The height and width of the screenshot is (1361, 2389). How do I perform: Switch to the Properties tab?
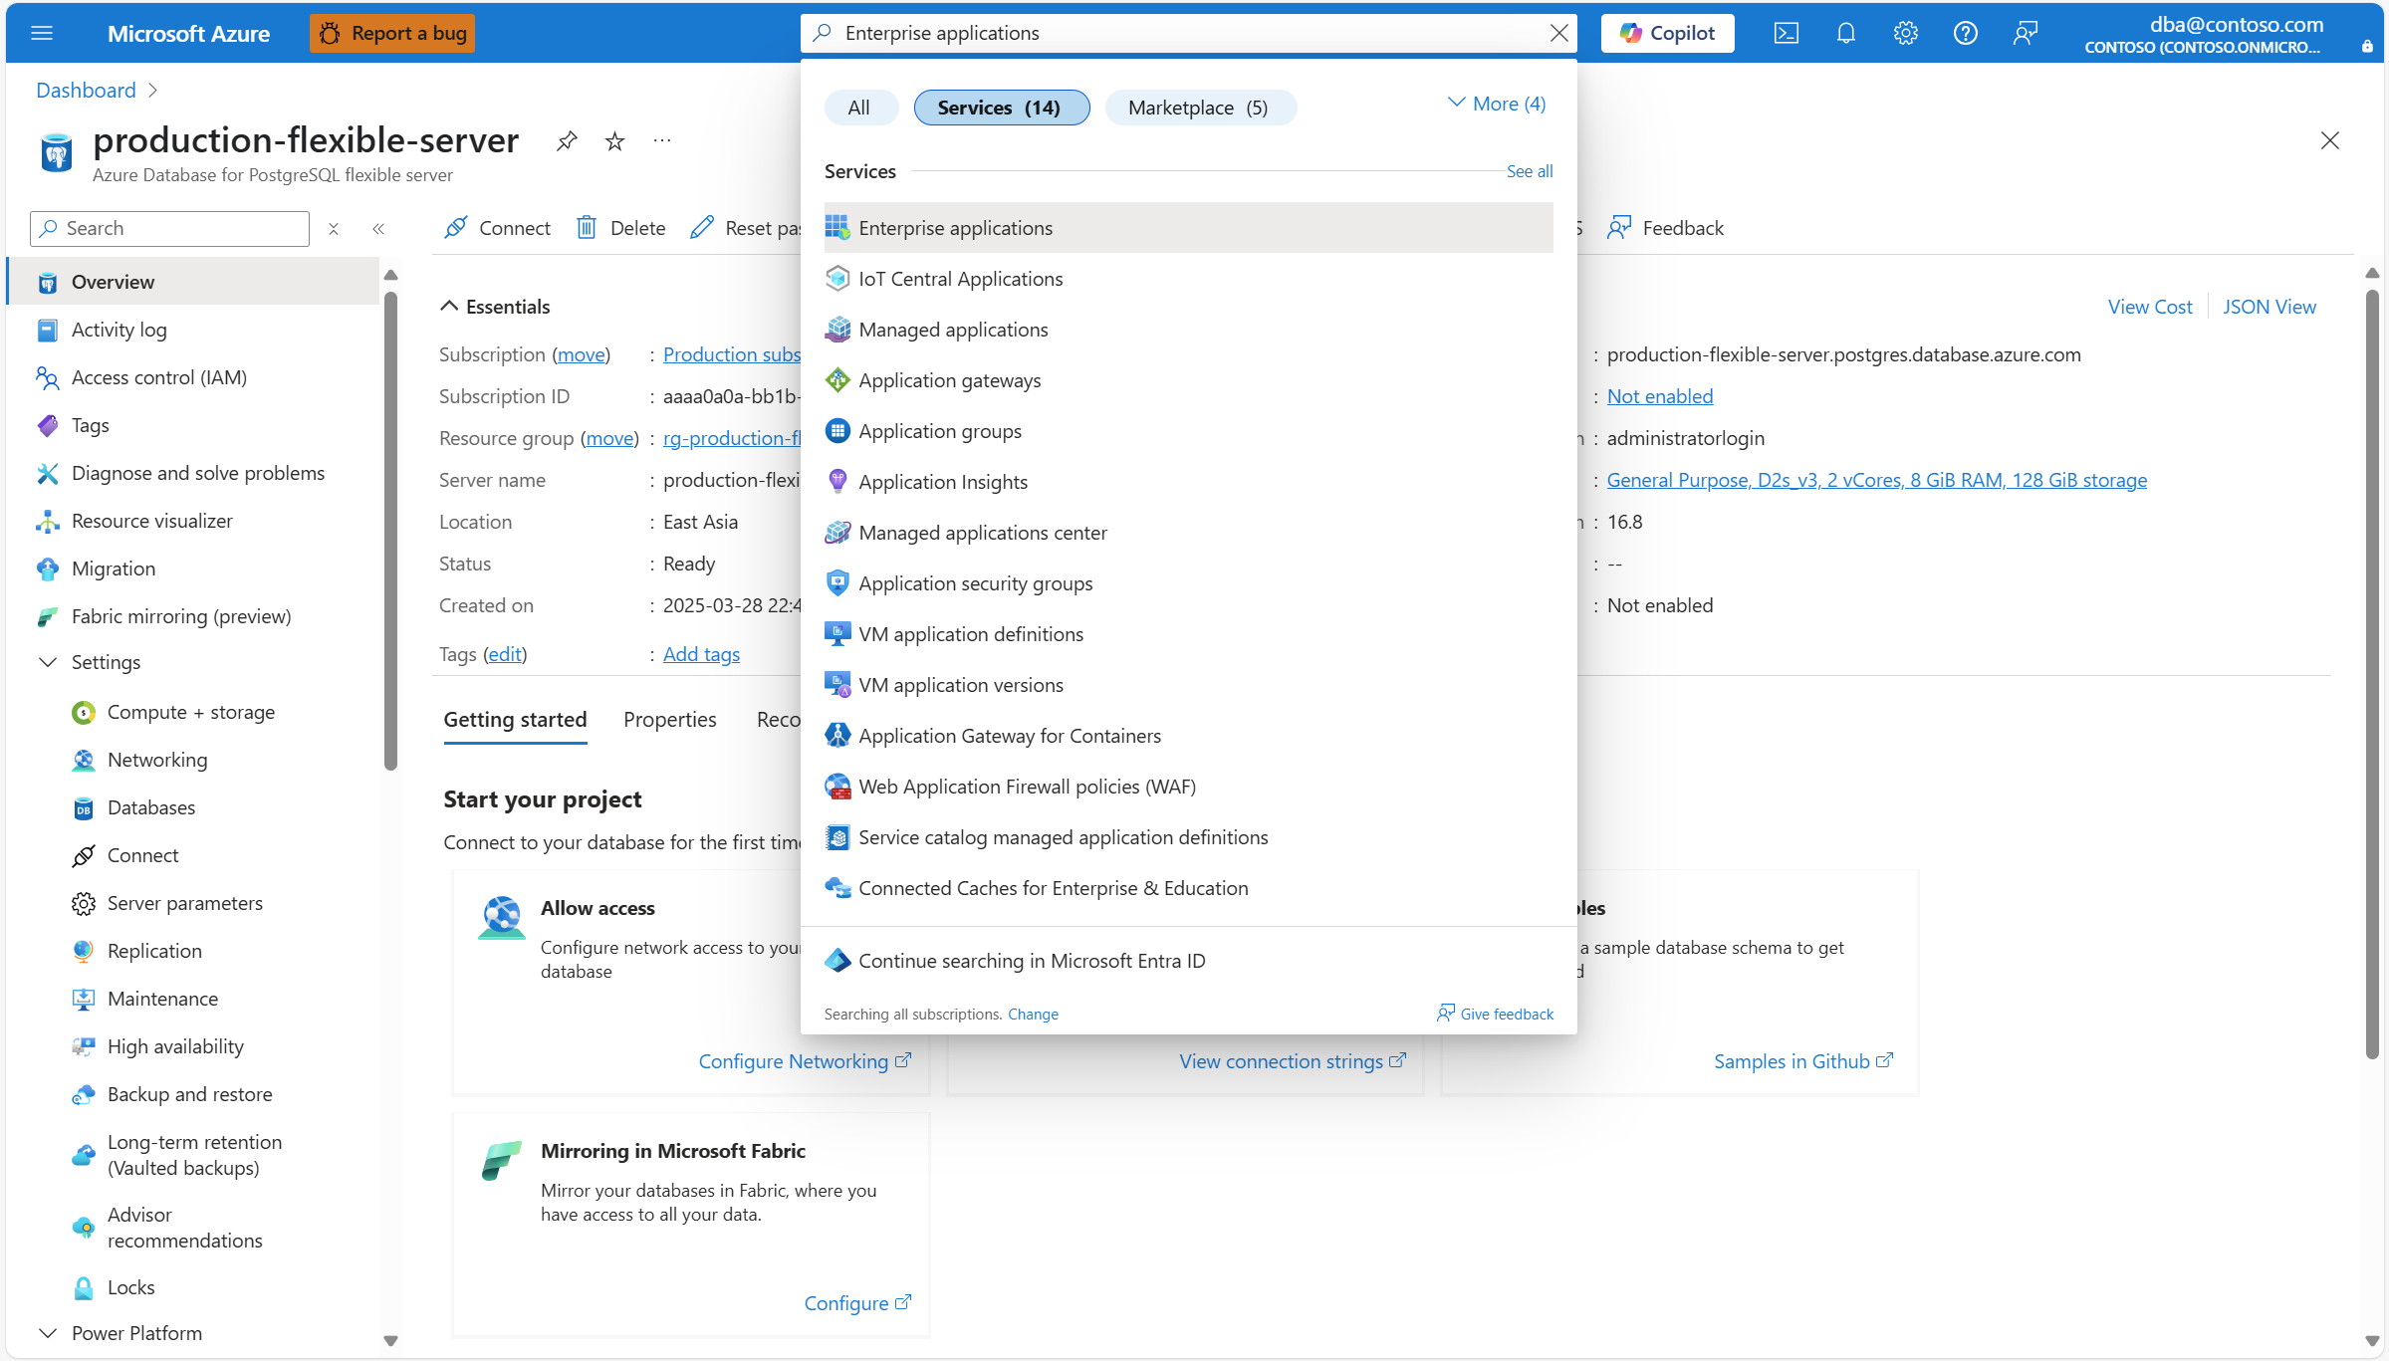click(x=669, y=719)
